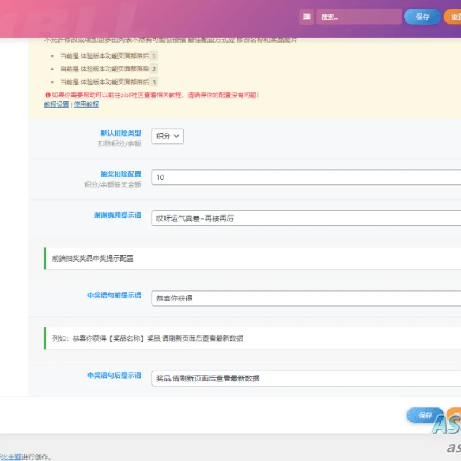The image size is (461, 461).
Task: Open the theme link in footer
Action: click(11, 456)
